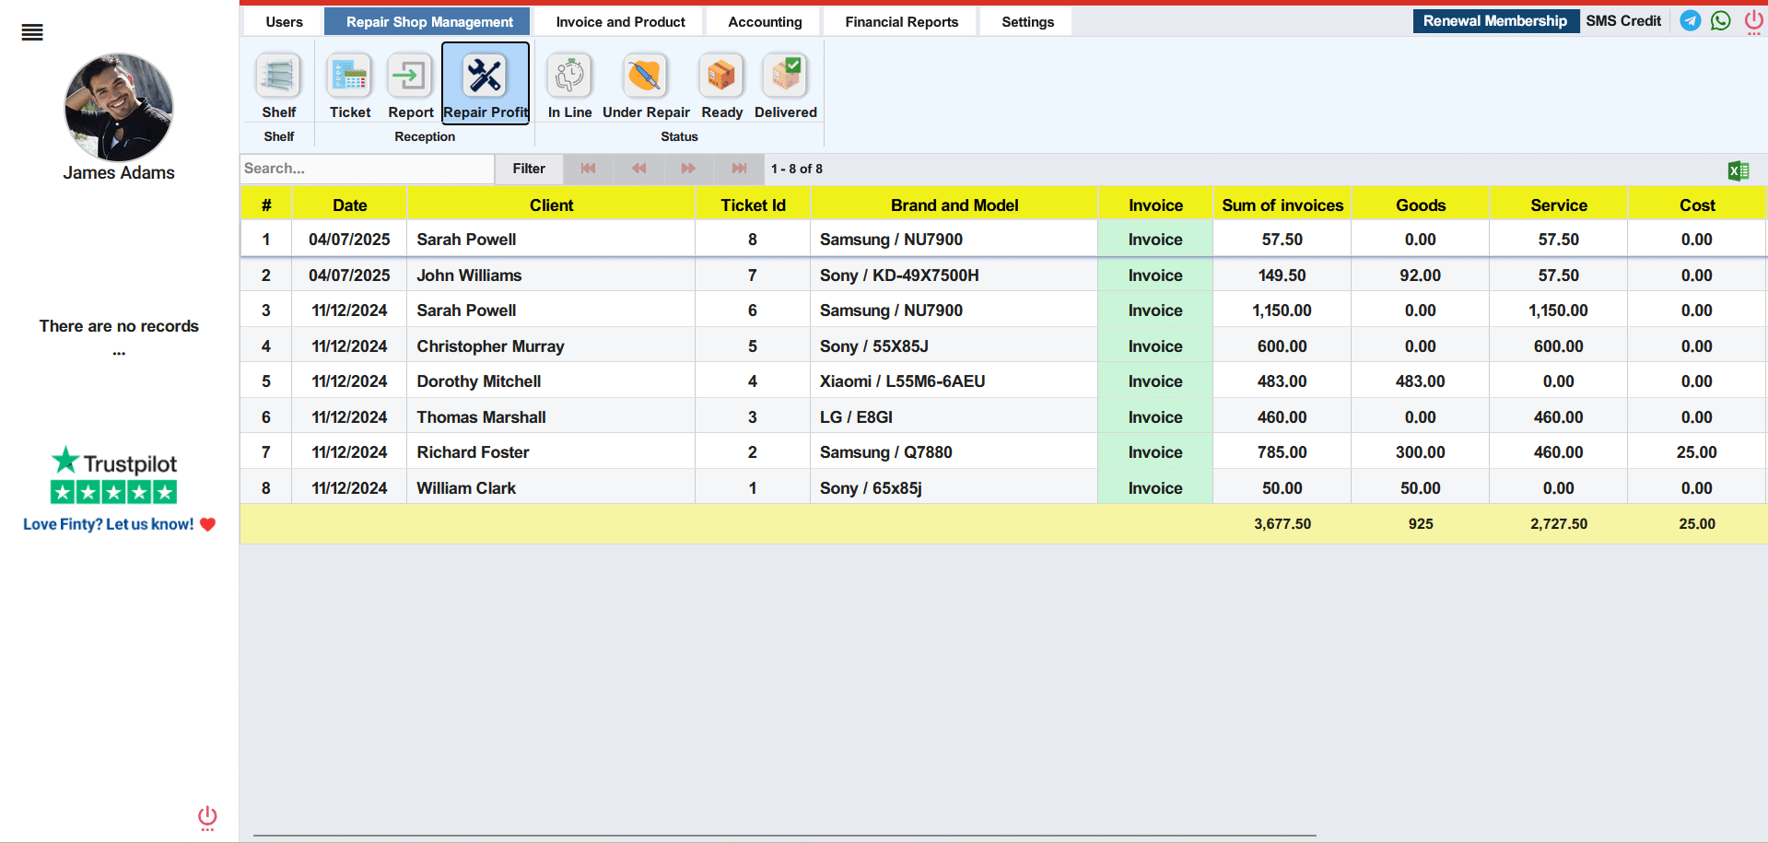Show tickets with Ready status

[721, 86]
